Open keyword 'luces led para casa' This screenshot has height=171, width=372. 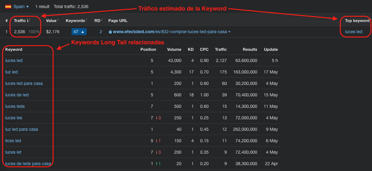coord(24,83)
